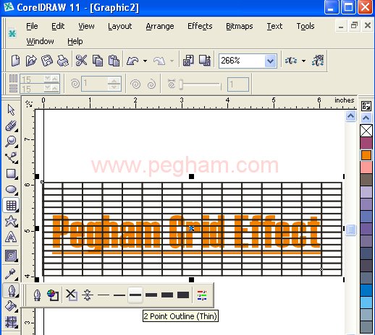Click the ruler origin corner box
375x335 pixels.
click(29, 103)
